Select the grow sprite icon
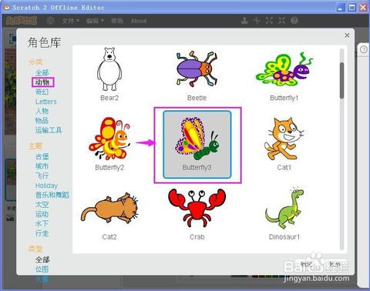 269,21
